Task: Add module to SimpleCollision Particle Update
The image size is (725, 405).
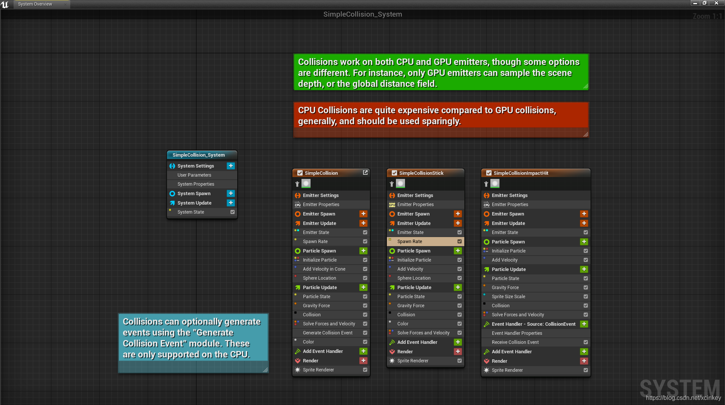Action: pos(363,287)
